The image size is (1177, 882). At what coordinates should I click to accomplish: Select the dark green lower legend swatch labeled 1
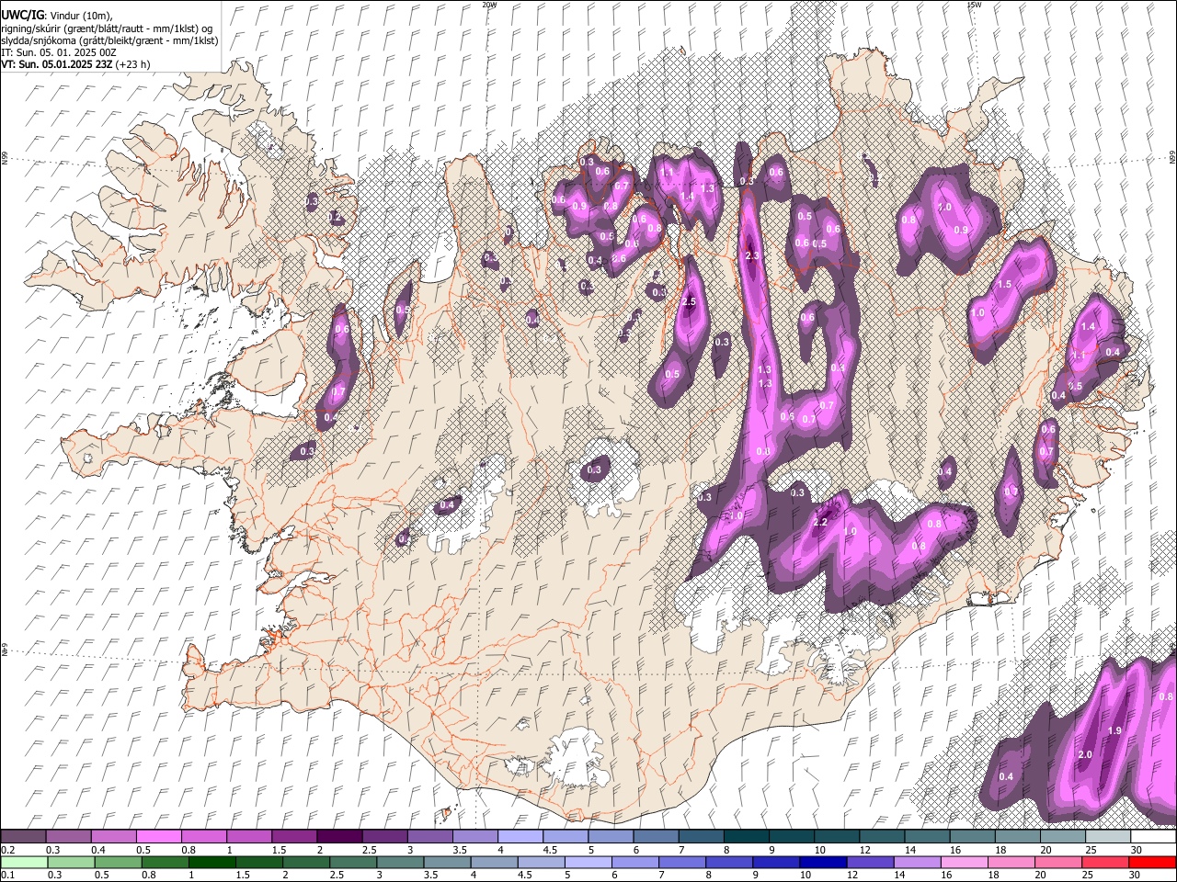(x=211, y=862)
